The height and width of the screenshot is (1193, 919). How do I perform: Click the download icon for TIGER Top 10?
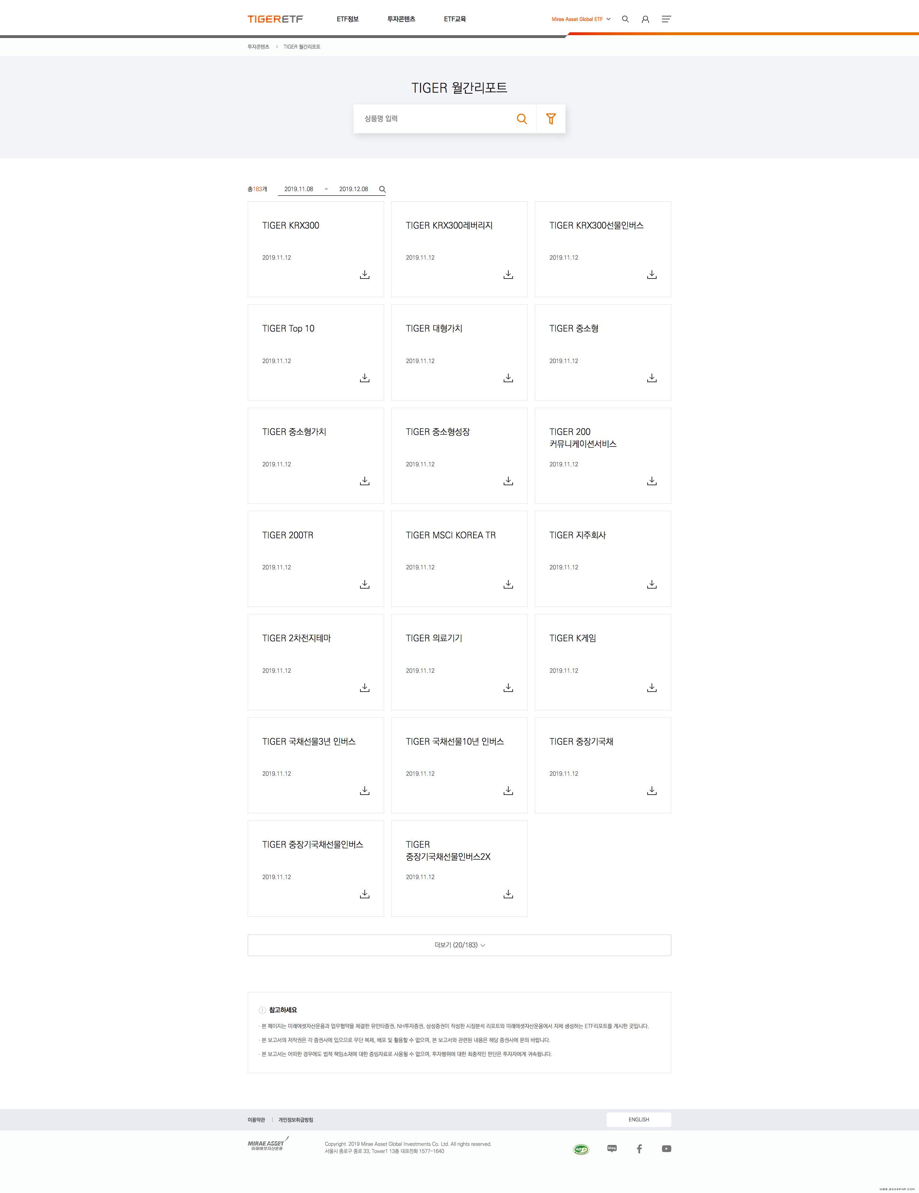365,378
